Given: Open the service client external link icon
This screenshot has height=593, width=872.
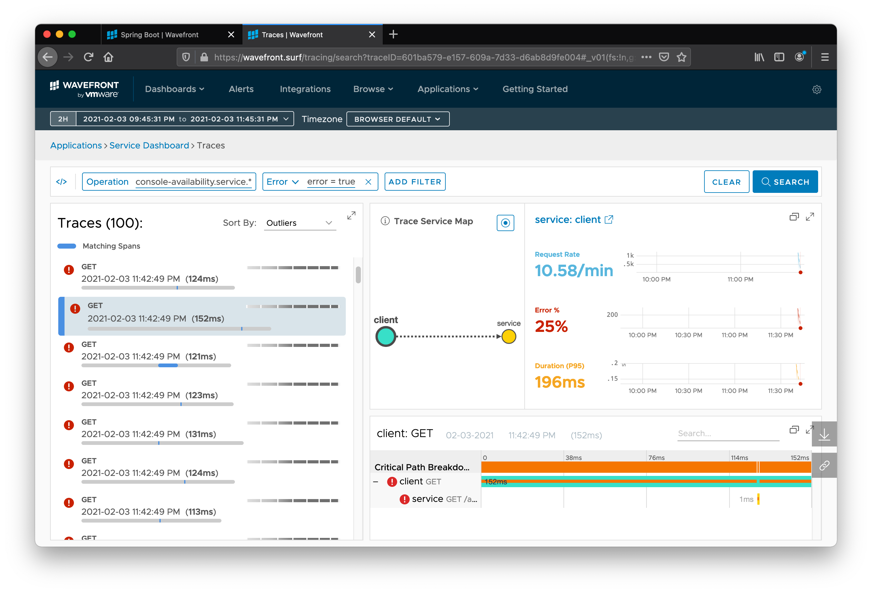Looking at the screenshot, I should [x=609, y=219].
